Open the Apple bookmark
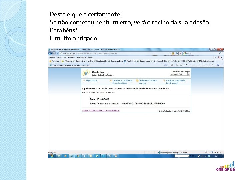240x180 pixels. [68, 61]
